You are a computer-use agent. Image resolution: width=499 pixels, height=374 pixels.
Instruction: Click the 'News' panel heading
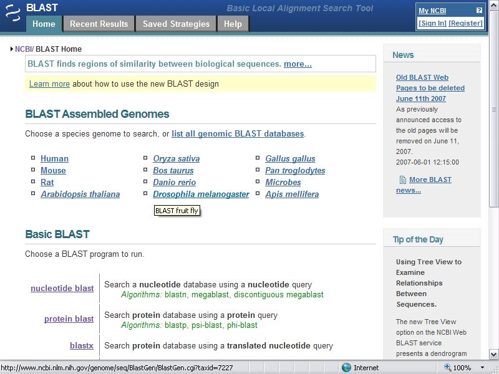coord(403,55)
